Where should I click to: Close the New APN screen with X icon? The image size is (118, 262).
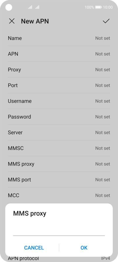click(12, 21)
